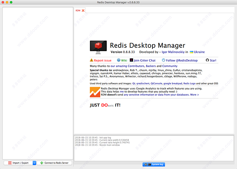Toggle the System log button

154,164
